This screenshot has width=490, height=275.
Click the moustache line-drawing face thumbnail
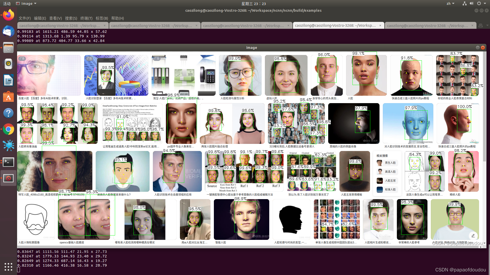click(x=36, y=219)
